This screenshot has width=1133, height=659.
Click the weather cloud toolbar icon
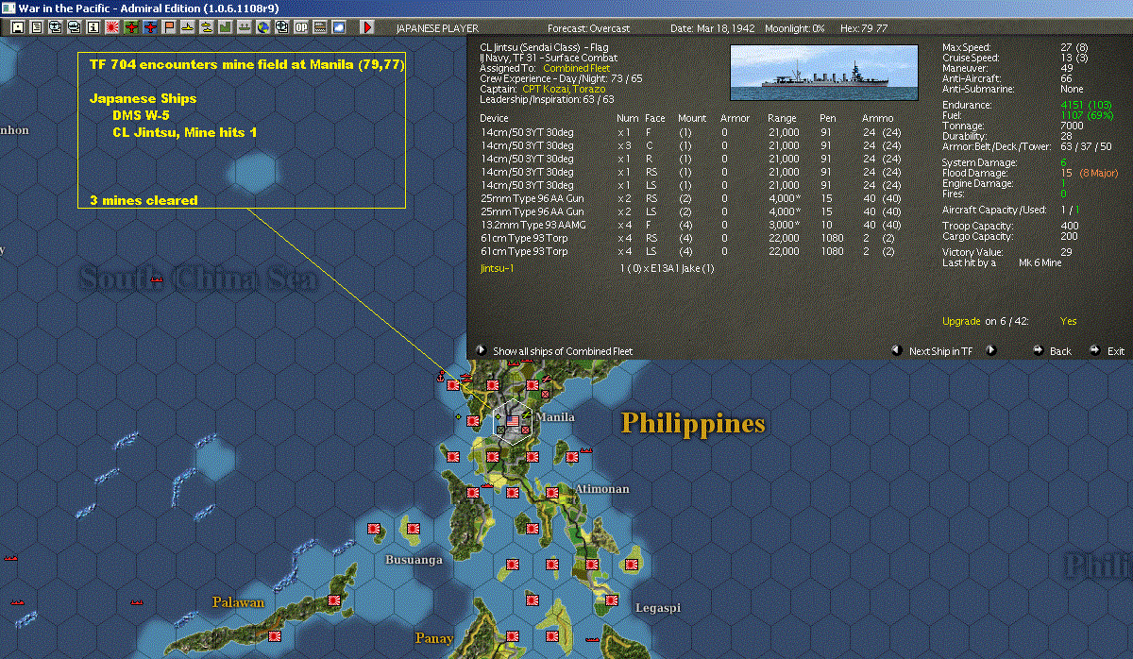pos(338,27)
